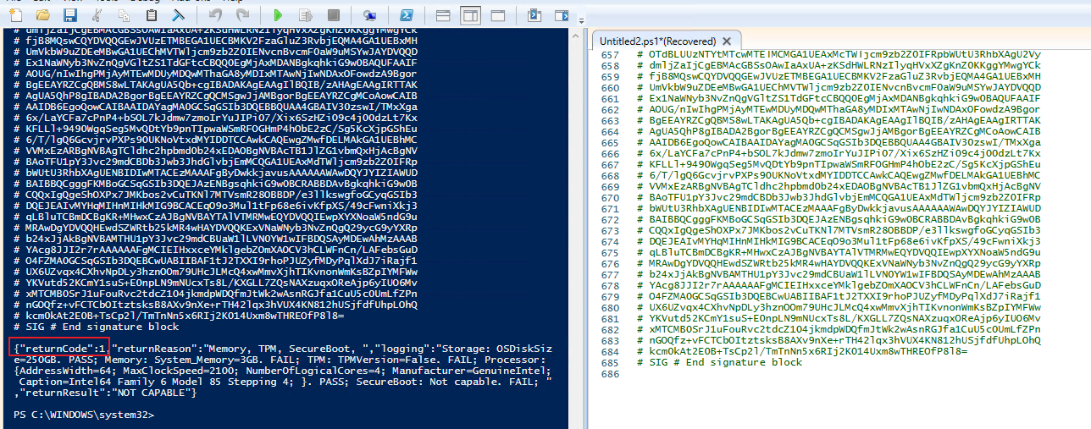Show script pane maximized layout icon
The width and height of the screenshot is (1091, 429).
click(x=498, y=15)
